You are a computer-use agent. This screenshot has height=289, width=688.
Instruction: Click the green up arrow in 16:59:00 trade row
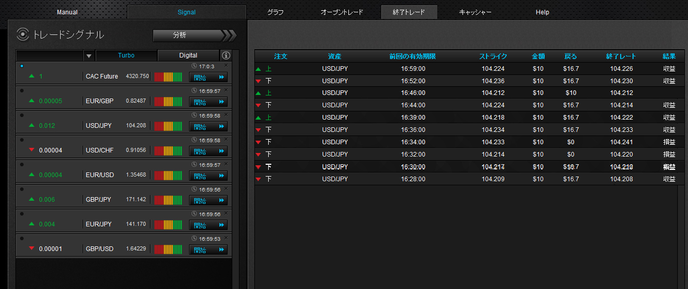(x=258, y=69)
